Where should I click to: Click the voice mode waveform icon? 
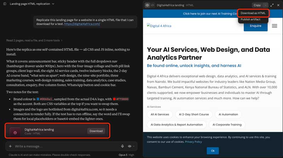129,146
